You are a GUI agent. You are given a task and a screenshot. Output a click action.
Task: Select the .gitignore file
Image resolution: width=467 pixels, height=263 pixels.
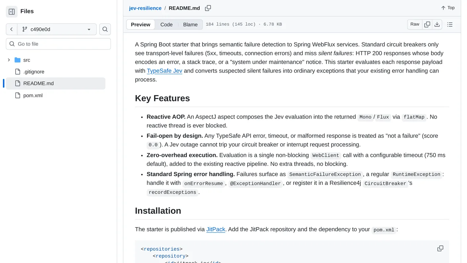tap(34, 72)
